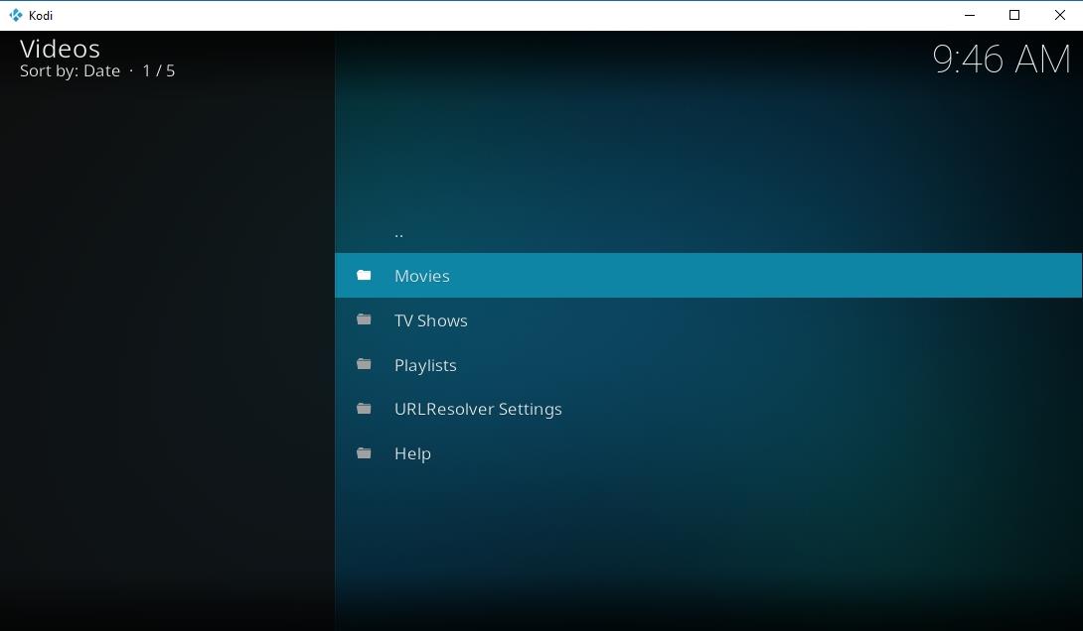The height and width of the screenshot is (631, 1083).
Task: Click the URLResolver Settings folder icon
Action: click(364, 409)
